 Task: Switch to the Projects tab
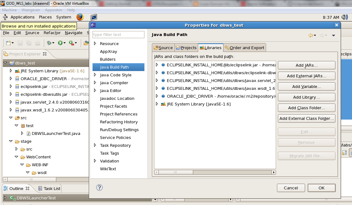(186, 48)
